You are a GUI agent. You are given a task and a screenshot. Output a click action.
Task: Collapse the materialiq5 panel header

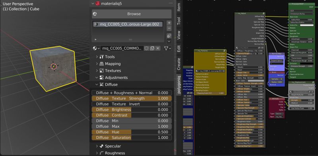[93, 4]
